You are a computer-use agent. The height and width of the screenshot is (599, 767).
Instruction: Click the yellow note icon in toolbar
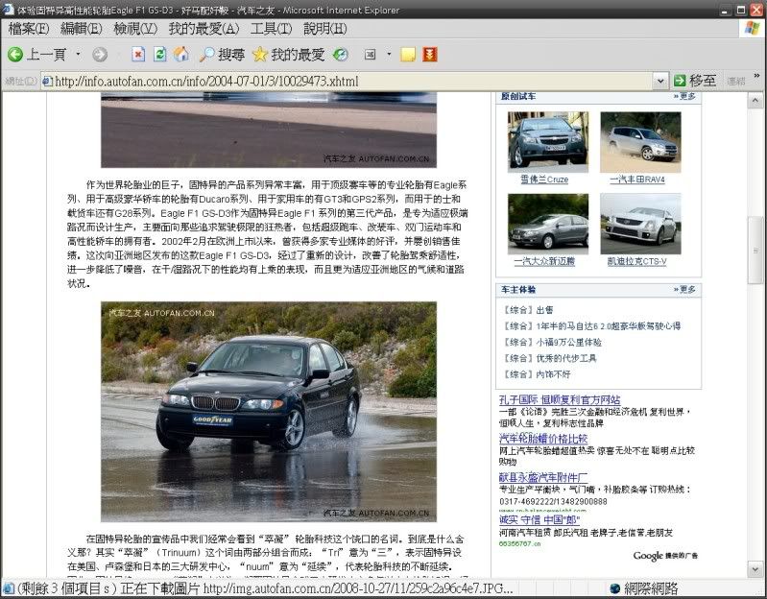[408, 55]
